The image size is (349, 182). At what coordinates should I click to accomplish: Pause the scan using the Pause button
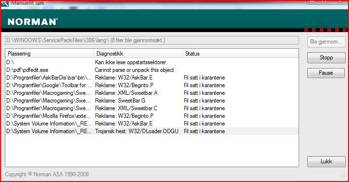point(326,73)
